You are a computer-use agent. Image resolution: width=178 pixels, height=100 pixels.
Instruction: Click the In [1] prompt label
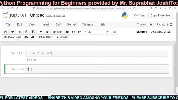(x=18, y=53)
